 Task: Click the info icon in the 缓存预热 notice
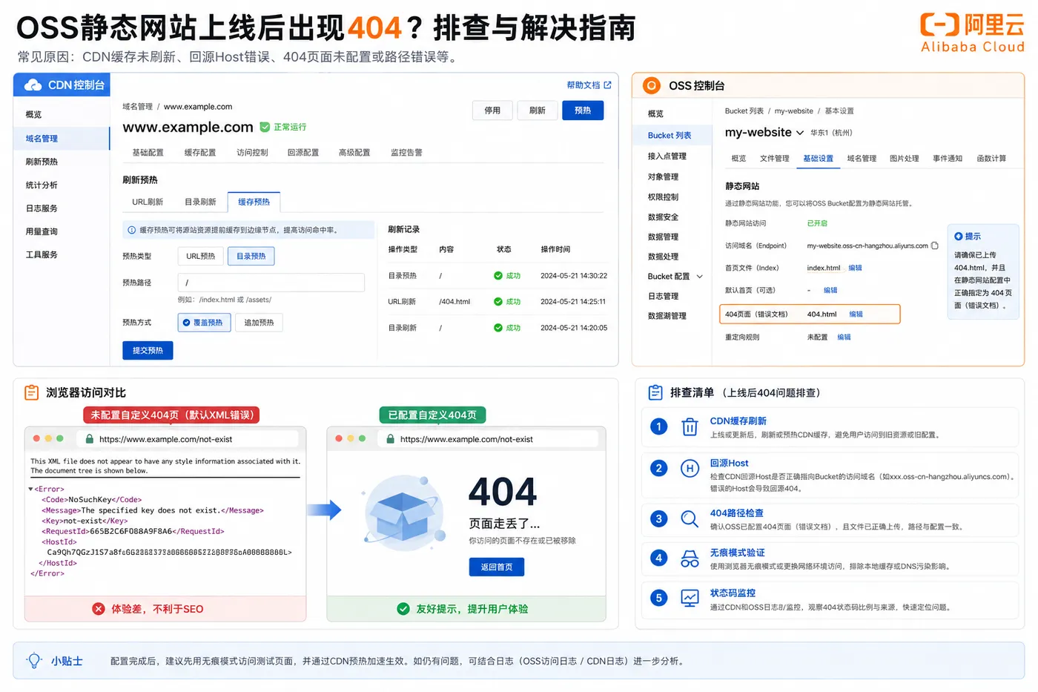pyautogui.click(x=132, y=230)
